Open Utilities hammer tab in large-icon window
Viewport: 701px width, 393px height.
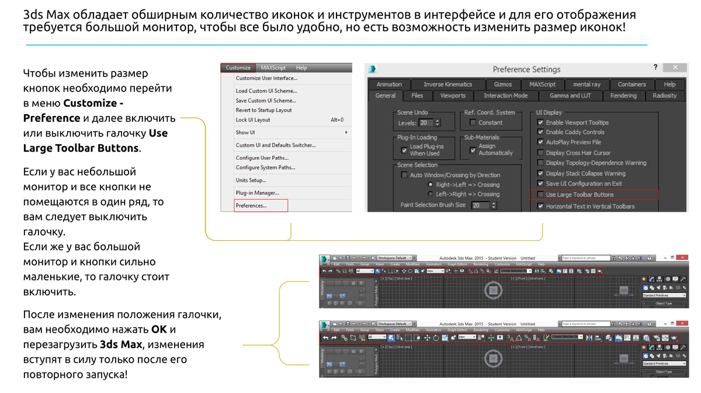[683, 347]
